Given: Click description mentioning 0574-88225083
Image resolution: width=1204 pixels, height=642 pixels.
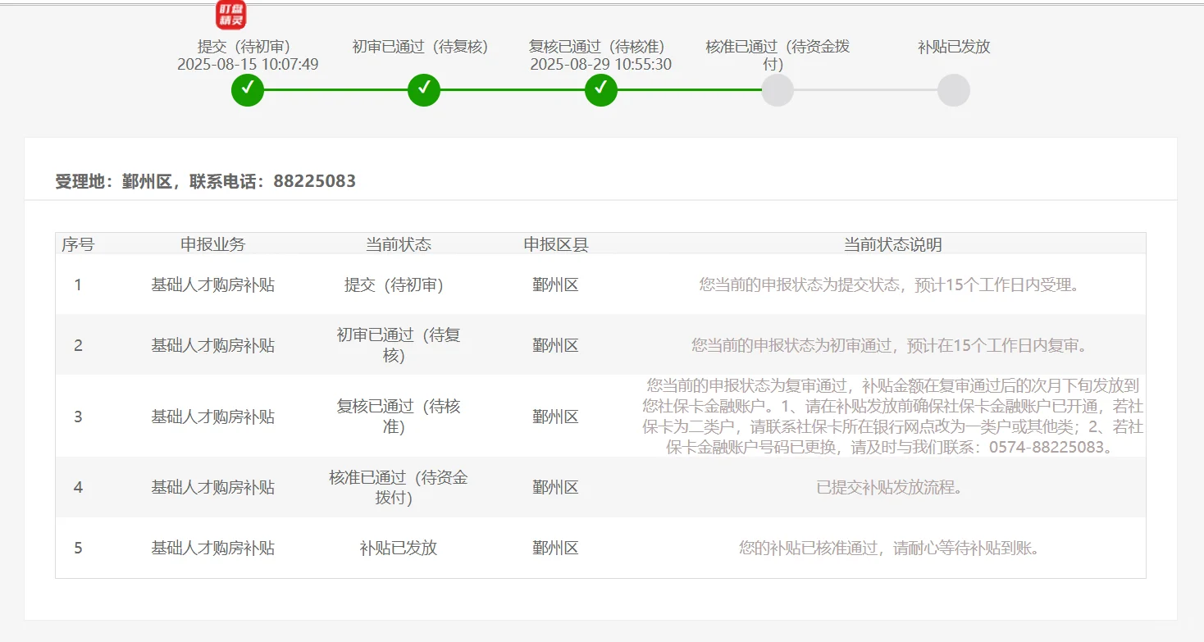Looking at the screenshot, I should [893, 417].
